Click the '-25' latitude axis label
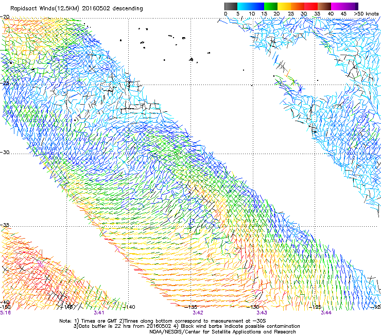381x335 pixels. 5,83
